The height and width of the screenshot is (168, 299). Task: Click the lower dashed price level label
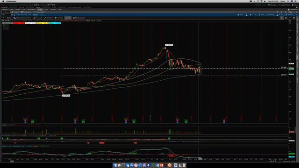click(x=284, y=75)
